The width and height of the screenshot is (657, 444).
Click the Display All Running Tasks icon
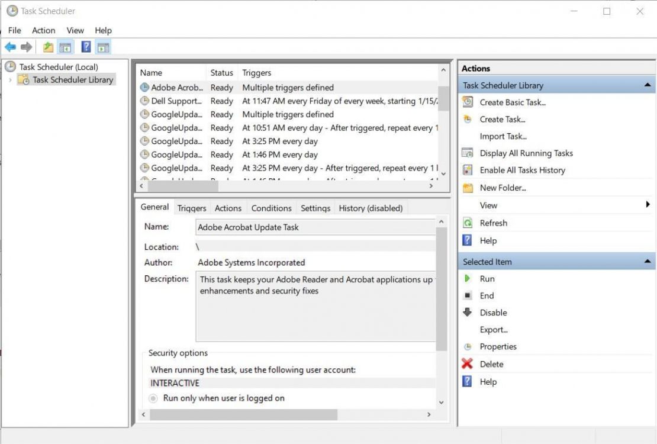click(x=468, y=153)
